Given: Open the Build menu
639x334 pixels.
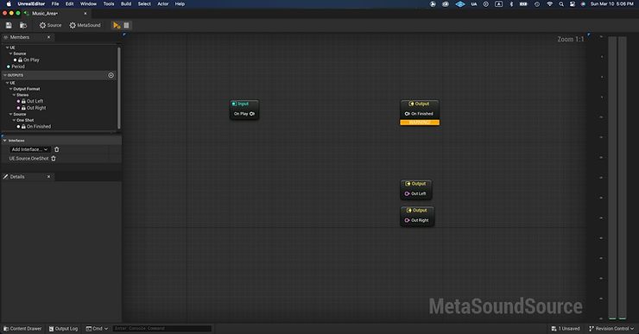Looking at the screenshot, I should 126,4.
